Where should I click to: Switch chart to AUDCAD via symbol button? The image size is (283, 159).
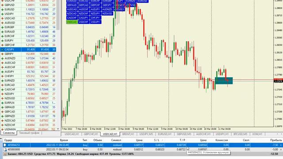(x=72, y=9)
